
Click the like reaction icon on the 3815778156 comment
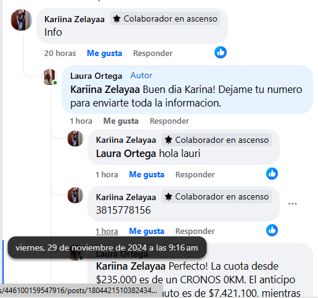coord(272,230)
